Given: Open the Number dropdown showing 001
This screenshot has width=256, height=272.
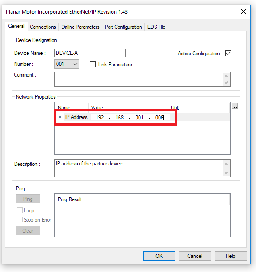Looking at the screenshot, I should [x=67, y=64].
